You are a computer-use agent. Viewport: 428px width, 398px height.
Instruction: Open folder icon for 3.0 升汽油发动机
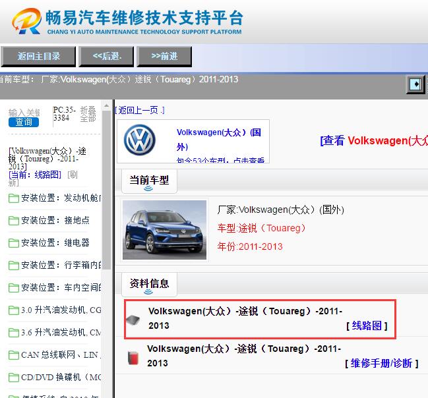[x=14, y=310]
